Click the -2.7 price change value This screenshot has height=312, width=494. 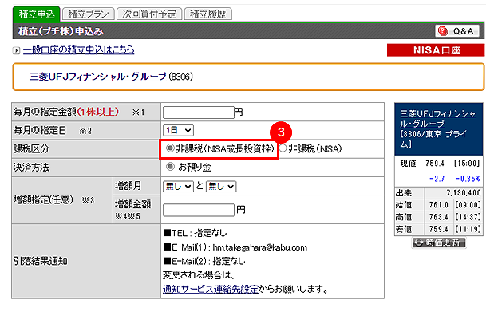coord(437,179)
